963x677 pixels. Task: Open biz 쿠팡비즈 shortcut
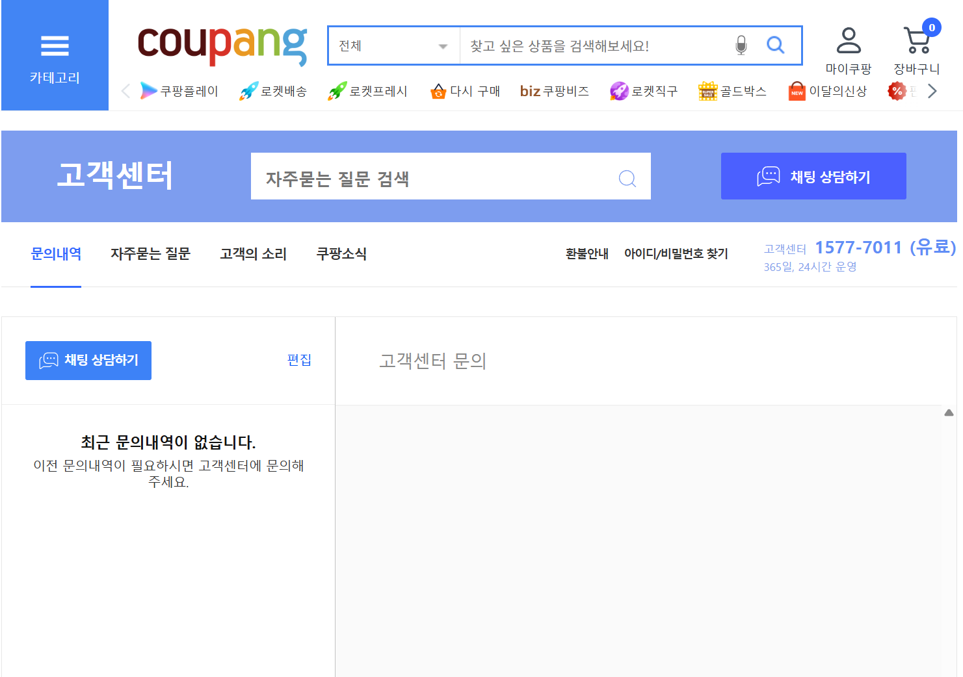[555, 91]
